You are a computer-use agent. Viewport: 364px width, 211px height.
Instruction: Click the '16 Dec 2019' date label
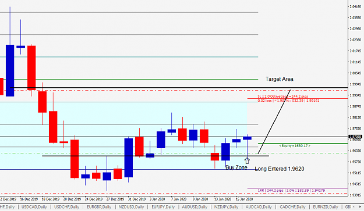pyautogui.click(x=29, y=199)
